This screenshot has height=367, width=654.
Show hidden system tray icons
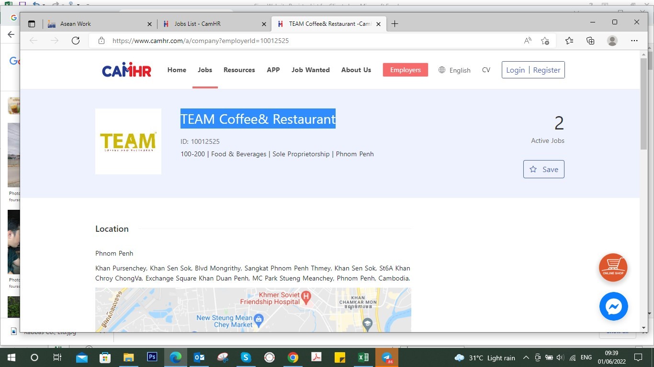tap(526, 357)
